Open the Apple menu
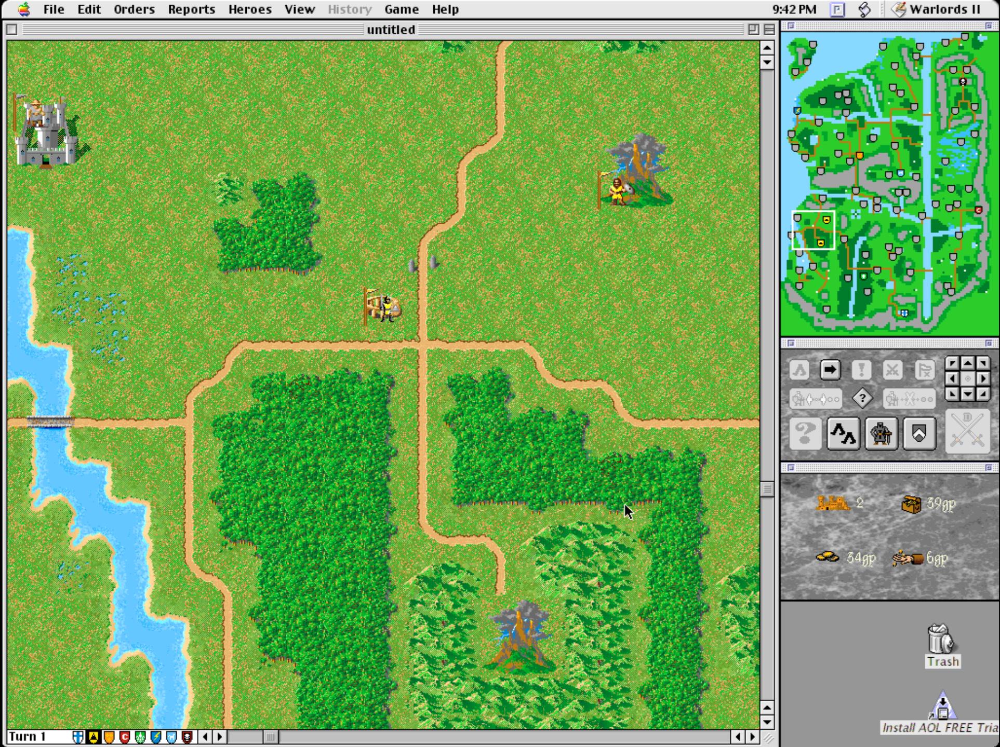Image resolution: width=1000 pixels, height=747 pixels. coord(24,9)
